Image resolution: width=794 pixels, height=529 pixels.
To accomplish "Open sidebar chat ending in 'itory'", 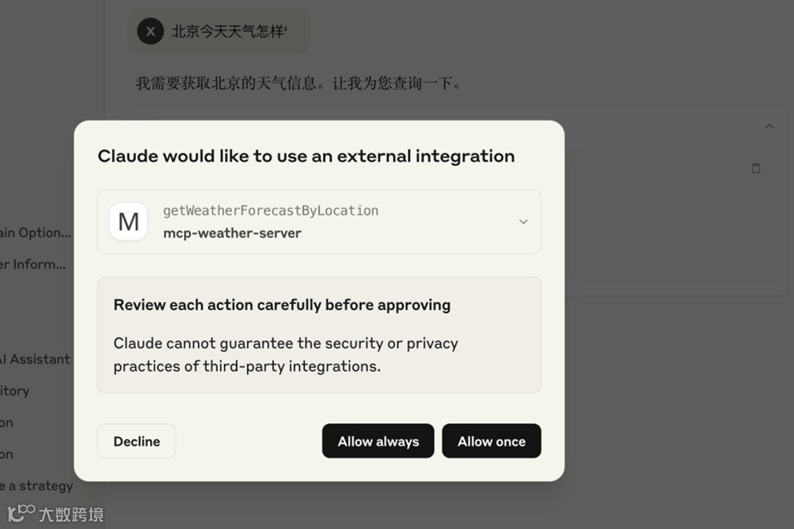I will click(x=15, y=391).
